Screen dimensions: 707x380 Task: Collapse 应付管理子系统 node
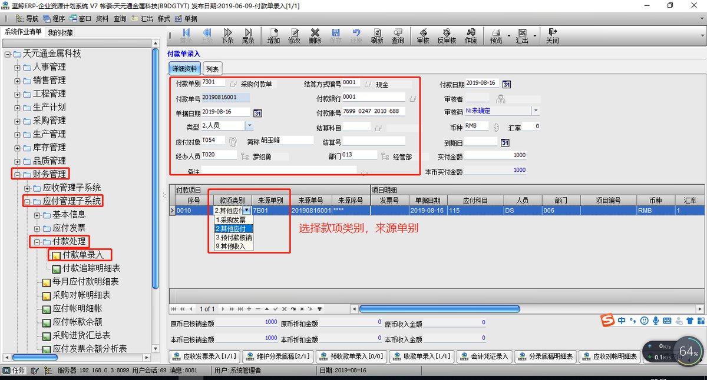click(27, 202)
